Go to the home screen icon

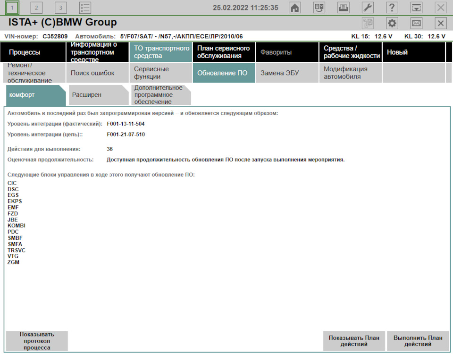pyautogui.click(x=294, y=8)
